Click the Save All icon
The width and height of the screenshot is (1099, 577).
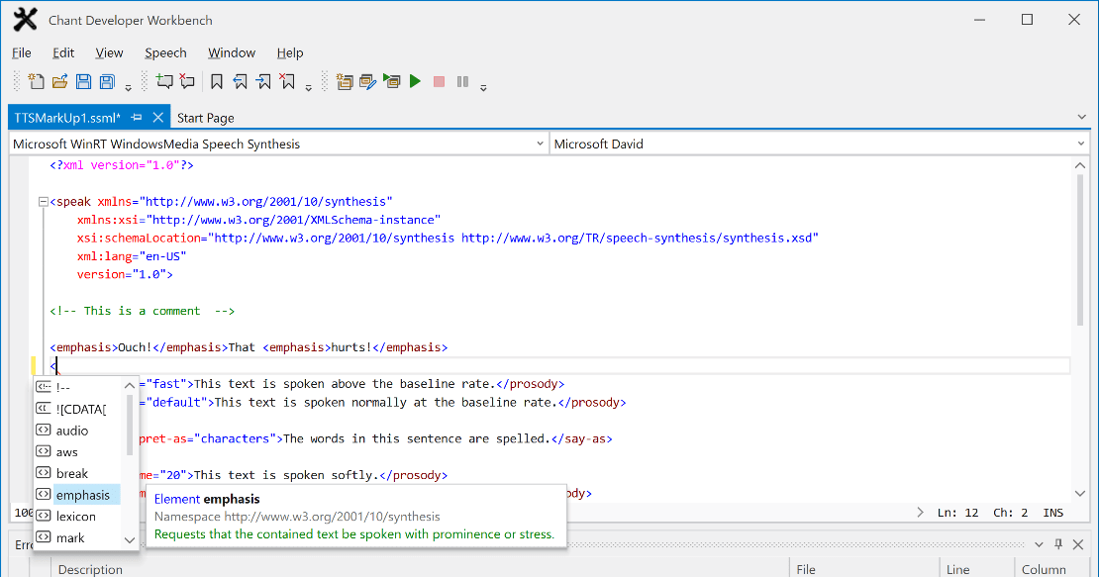point(107,82)
